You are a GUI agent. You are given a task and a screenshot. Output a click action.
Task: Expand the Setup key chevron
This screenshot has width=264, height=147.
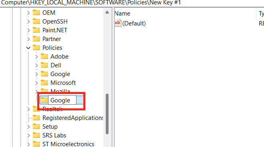pos(28,127)
